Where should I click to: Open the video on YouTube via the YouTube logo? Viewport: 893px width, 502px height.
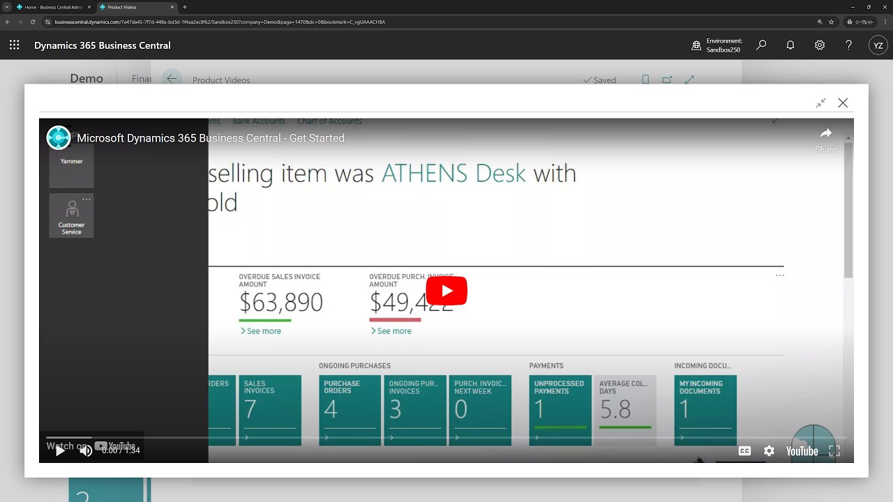click(802, 451)
